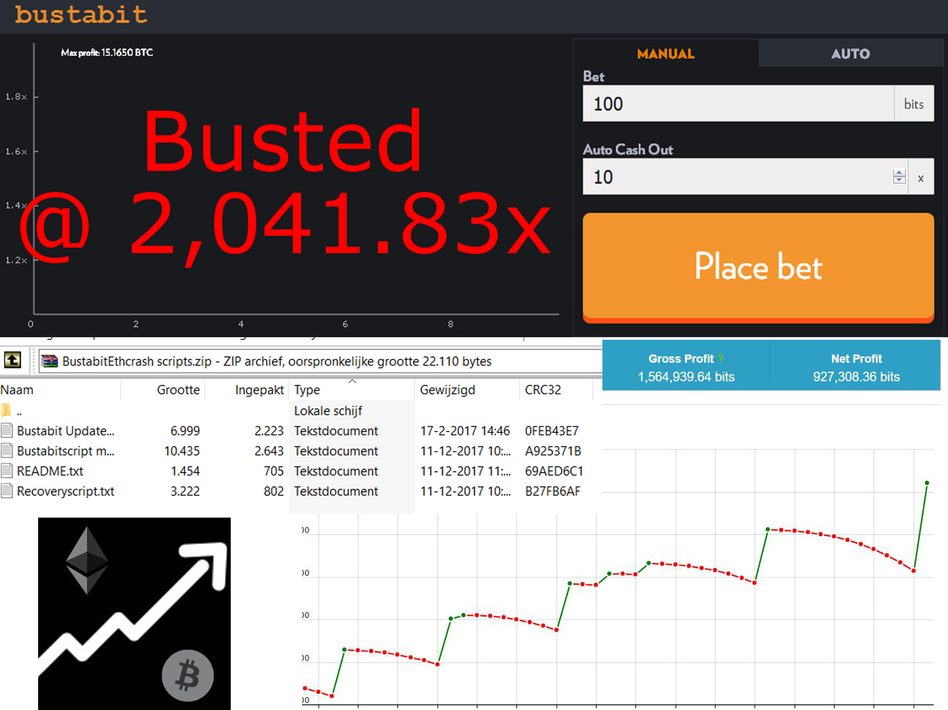Click the CRC32 value 'A925371B'
Image resolution: width=948 pixels, height=710 pixels.
[x=553, y=451]
